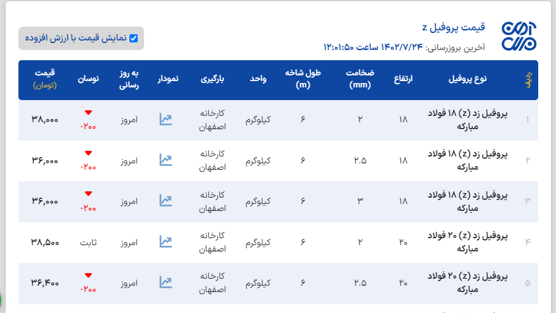Open chart icon for third row profile

pos(166,201)
